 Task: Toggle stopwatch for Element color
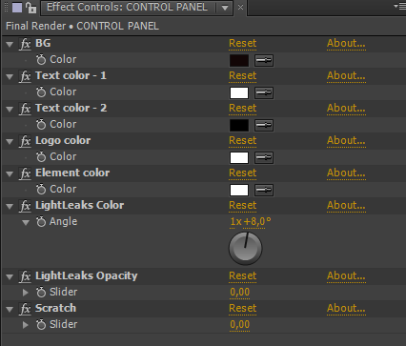click(x=41, y=189)
